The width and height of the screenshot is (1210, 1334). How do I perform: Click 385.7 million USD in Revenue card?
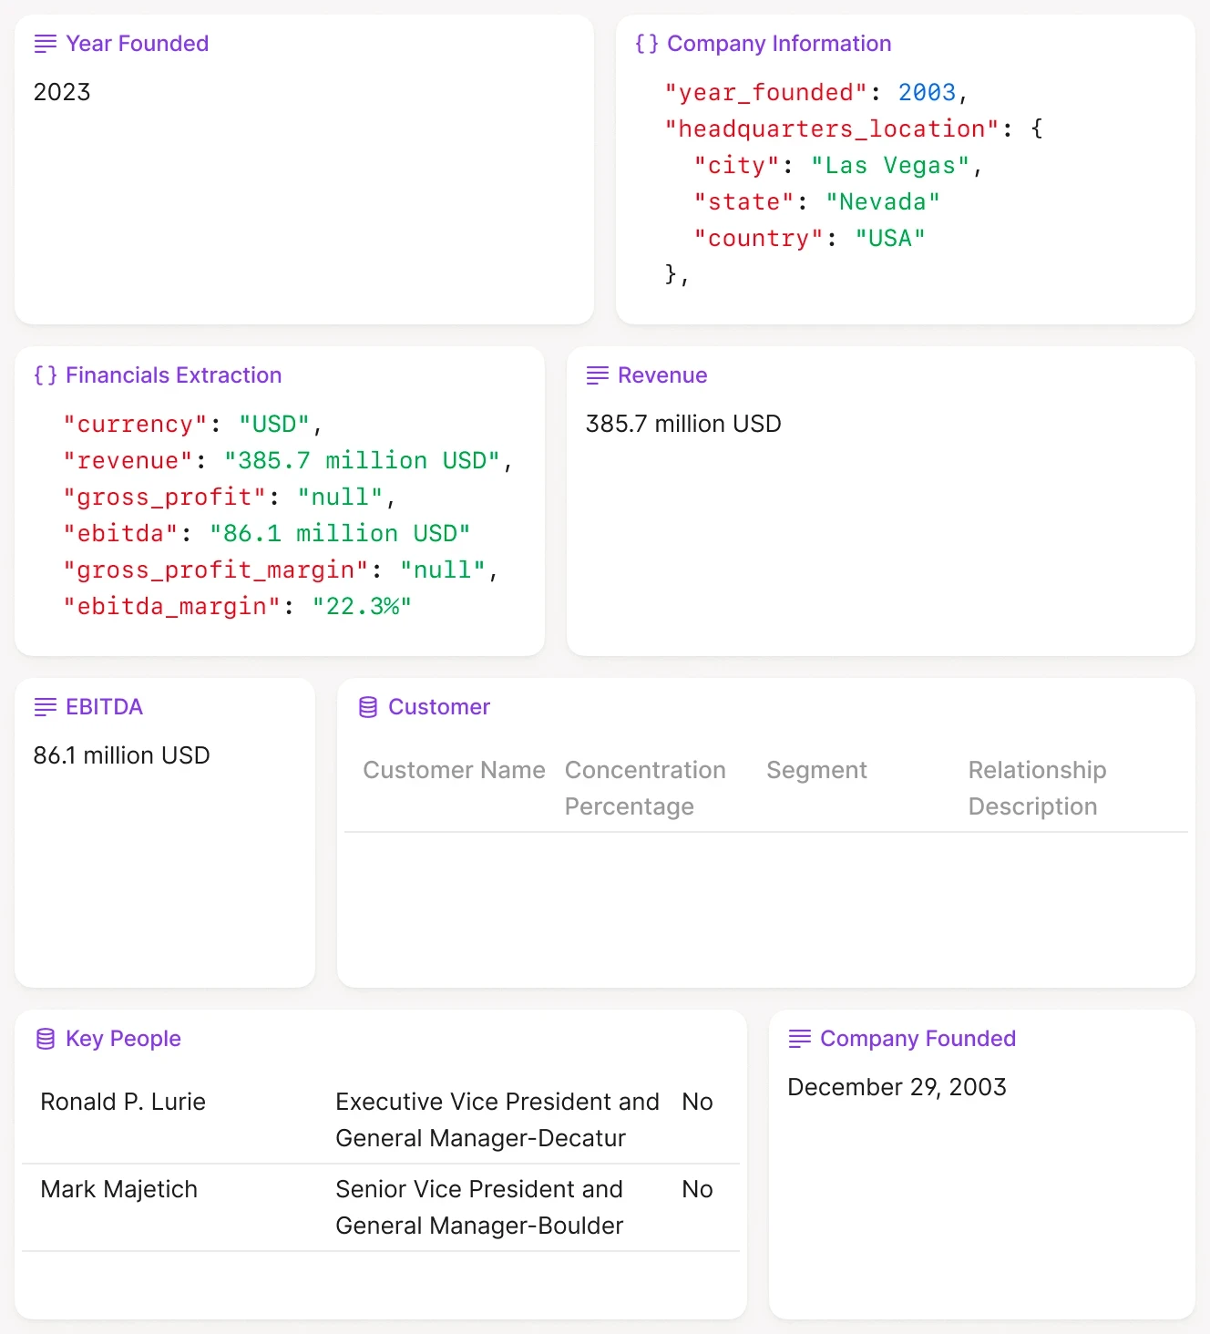click(x=683, y=424)
